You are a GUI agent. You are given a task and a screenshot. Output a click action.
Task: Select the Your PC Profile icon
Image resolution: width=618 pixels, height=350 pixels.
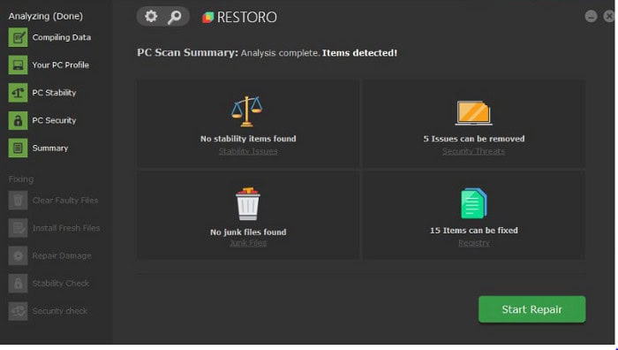(x=19, y=65)
